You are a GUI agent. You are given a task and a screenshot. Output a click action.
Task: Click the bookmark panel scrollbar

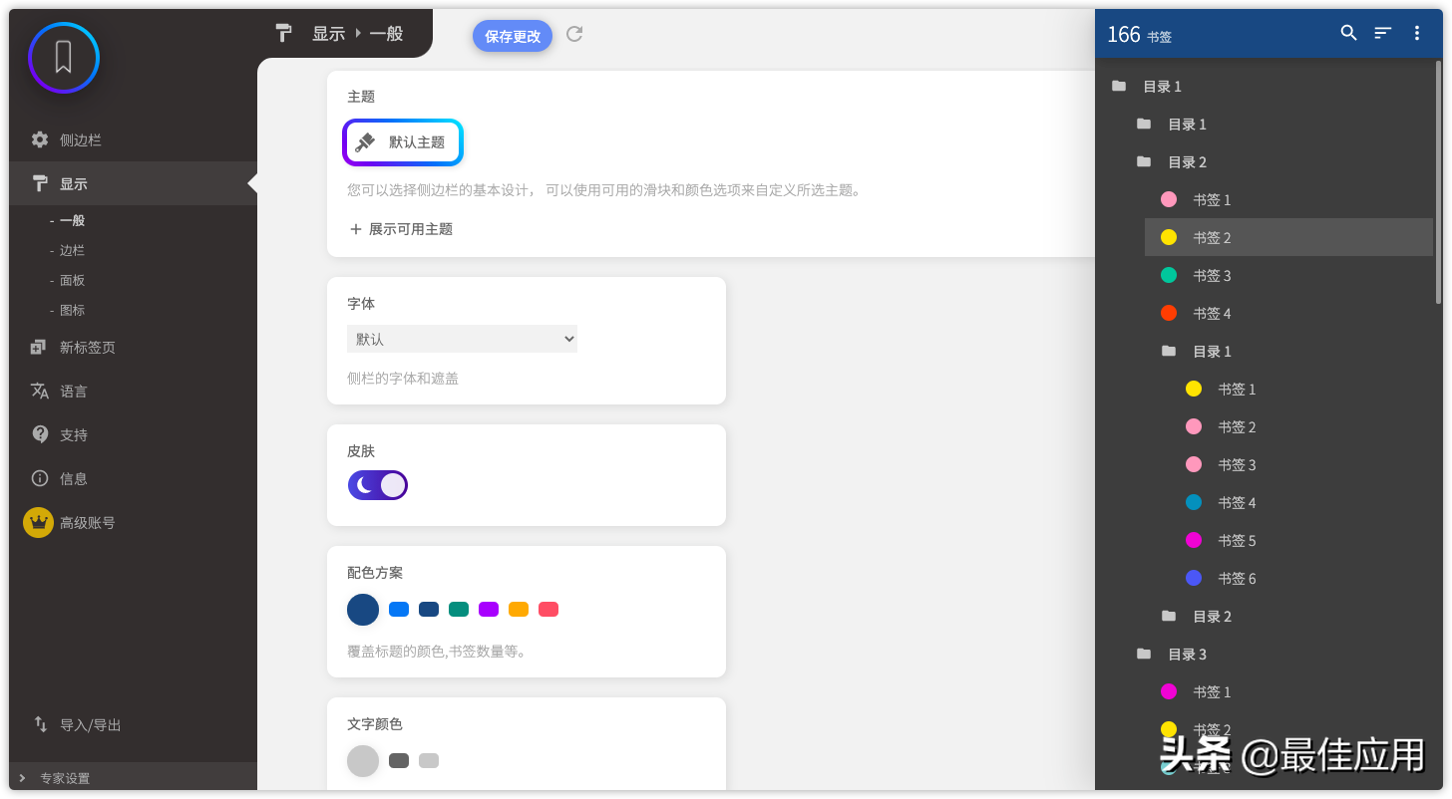[1438, 181]
